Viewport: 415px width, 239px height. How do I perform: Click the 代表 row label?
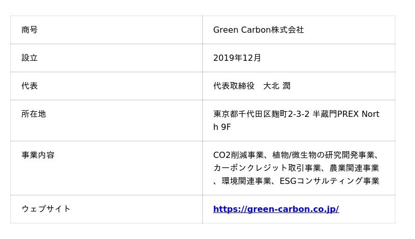30,86
